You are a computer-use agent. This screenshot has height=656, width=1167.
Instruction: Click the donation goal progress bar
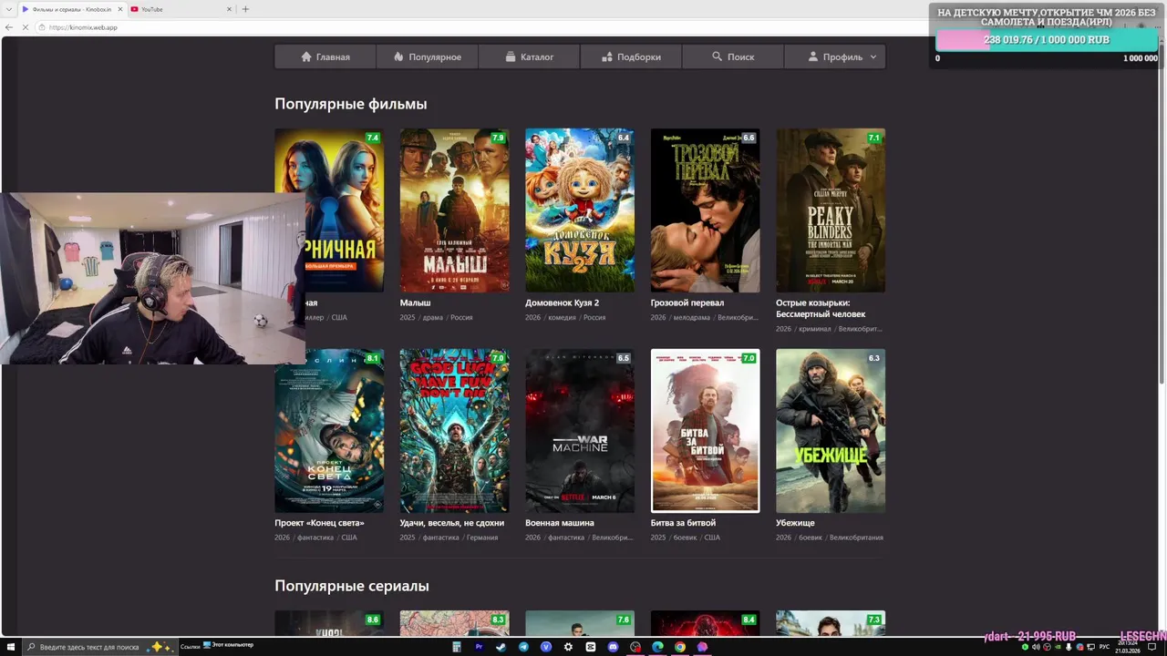coord(1047,40)
